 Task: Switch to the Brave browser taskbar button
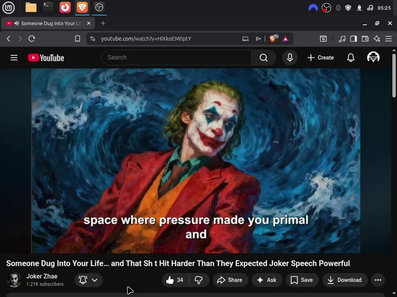(82, 7)
